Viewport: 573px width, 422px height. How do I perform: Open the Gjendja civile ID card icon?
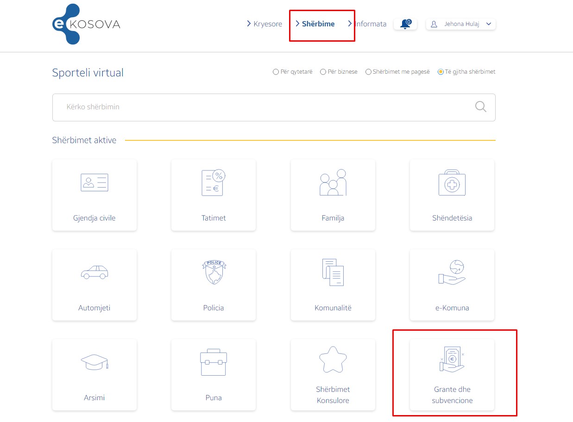(x=94, y=183)
